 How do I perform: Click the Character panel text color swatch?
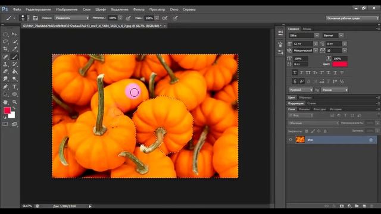point(340,64)
